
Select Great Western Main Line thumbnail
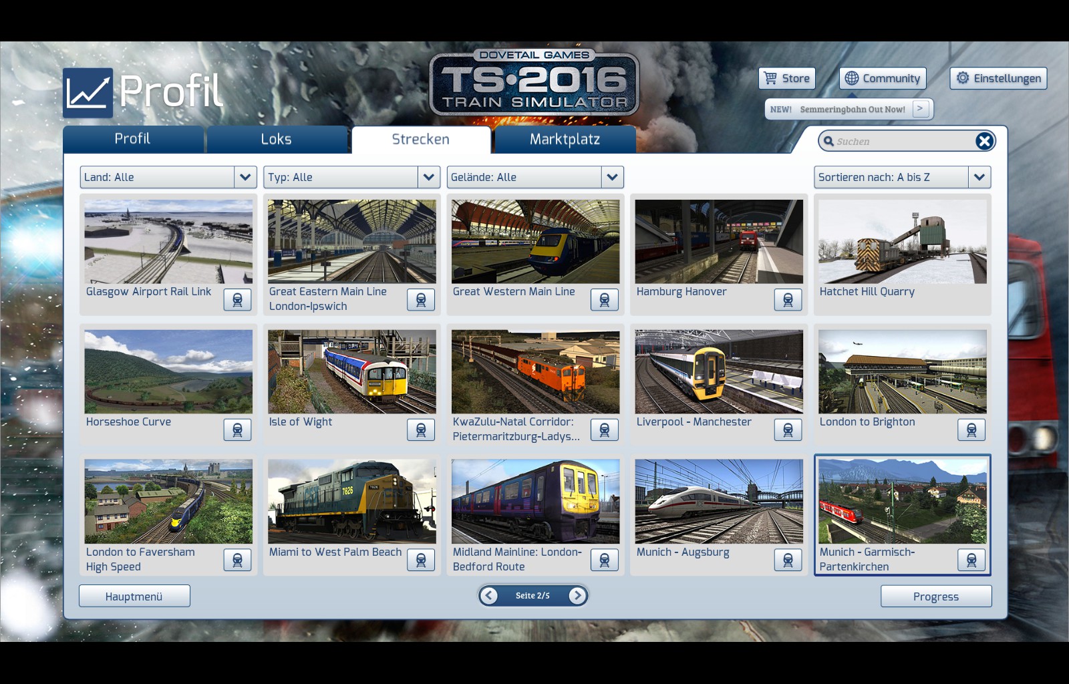pyautogui.click(x=535, y=241)
